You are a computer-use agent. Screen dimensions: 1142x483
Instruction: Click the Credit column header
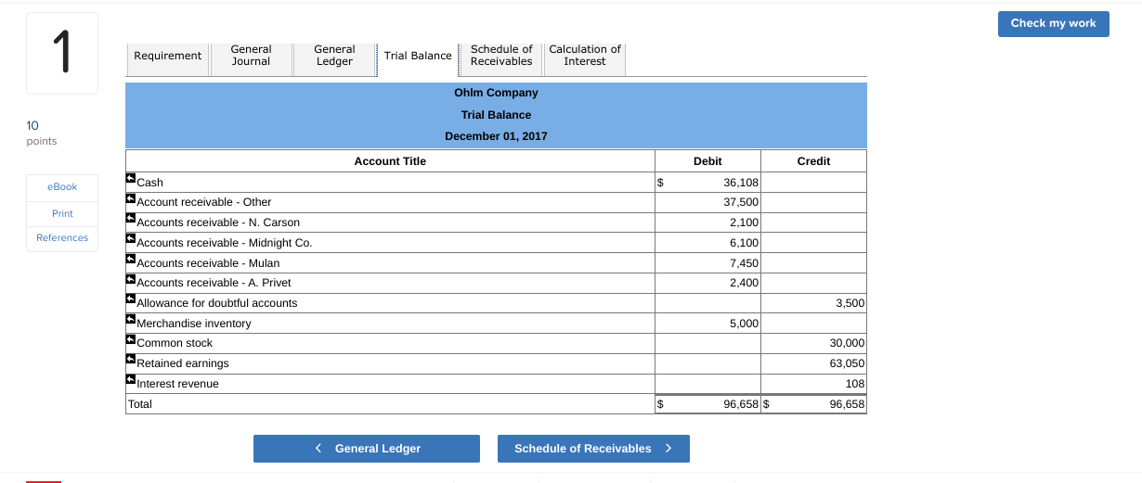[813, 161]
